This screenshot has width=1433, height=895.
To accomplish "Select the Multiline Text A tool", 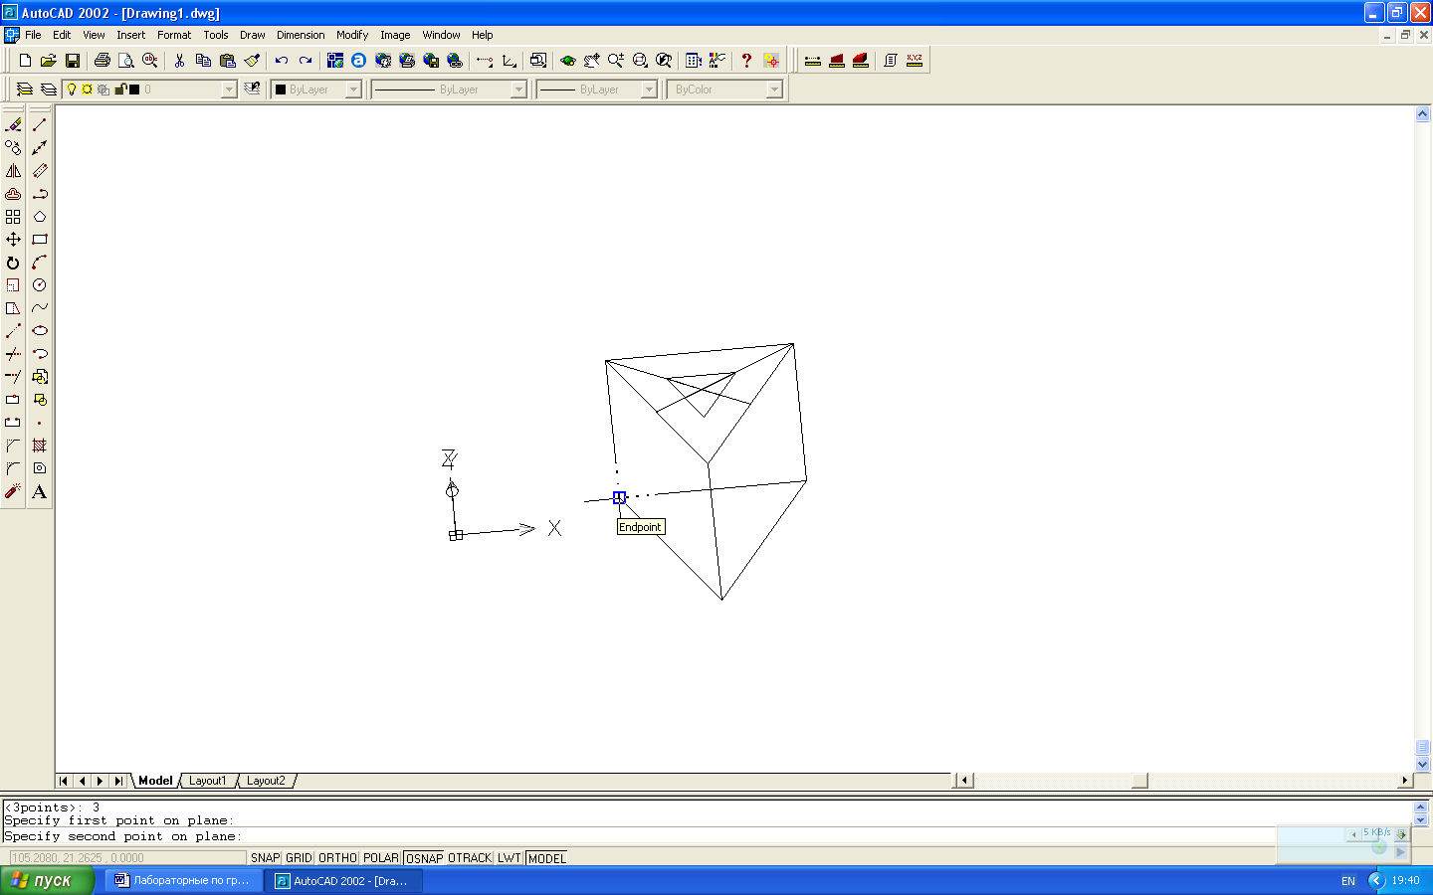I will click(40, 491).
